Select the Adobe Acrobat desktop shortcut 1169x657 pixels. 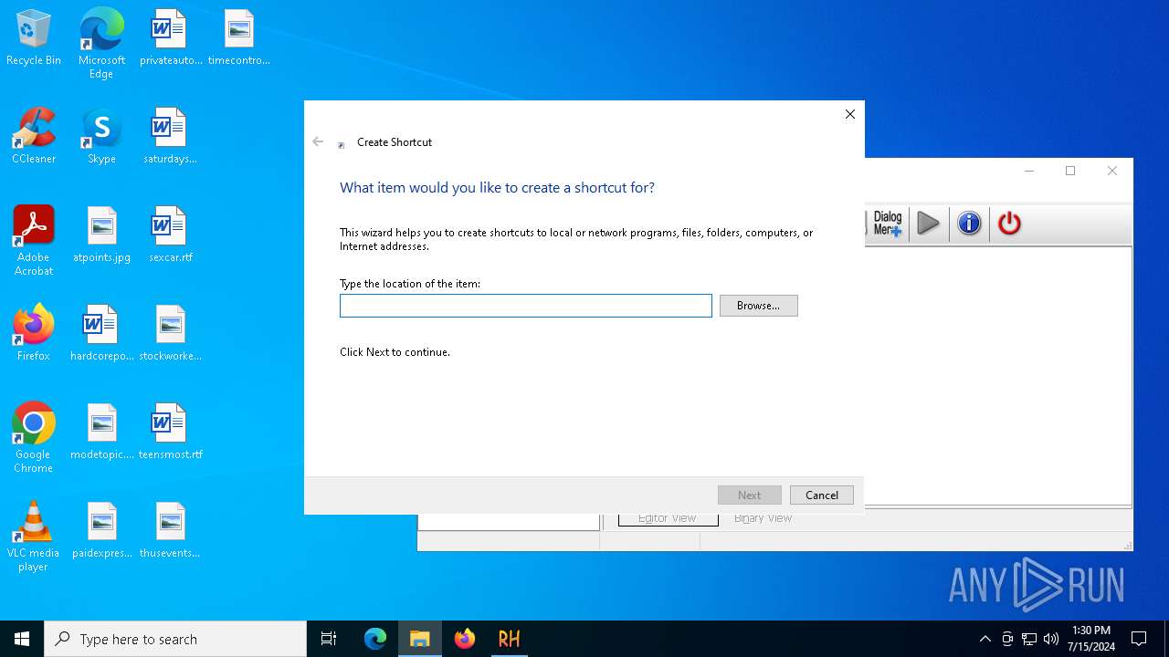[x=34, y=241]
